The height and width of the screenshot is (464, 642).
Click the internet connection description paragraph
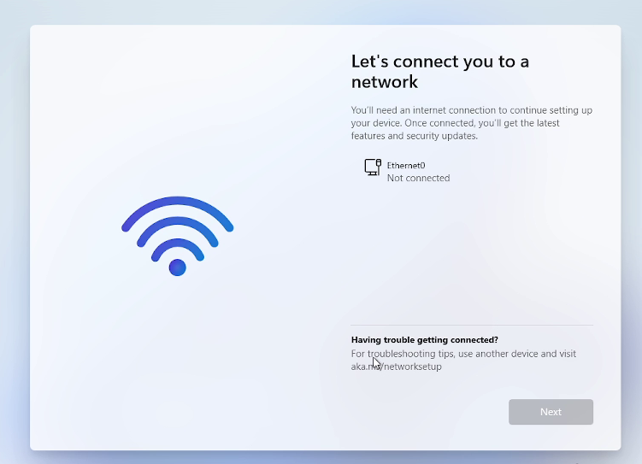472,123
